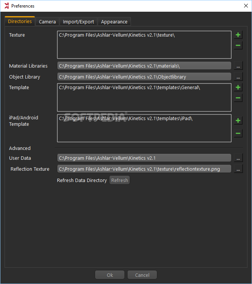Close the Preferences window
The height and width of the screenshot is (284, 252).
coord(246,6)
